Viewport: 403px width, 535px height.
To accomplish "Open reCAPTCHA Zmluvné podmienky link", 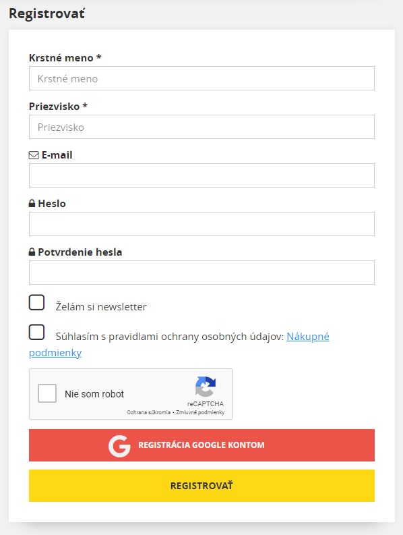I will [x=200, y=412].
